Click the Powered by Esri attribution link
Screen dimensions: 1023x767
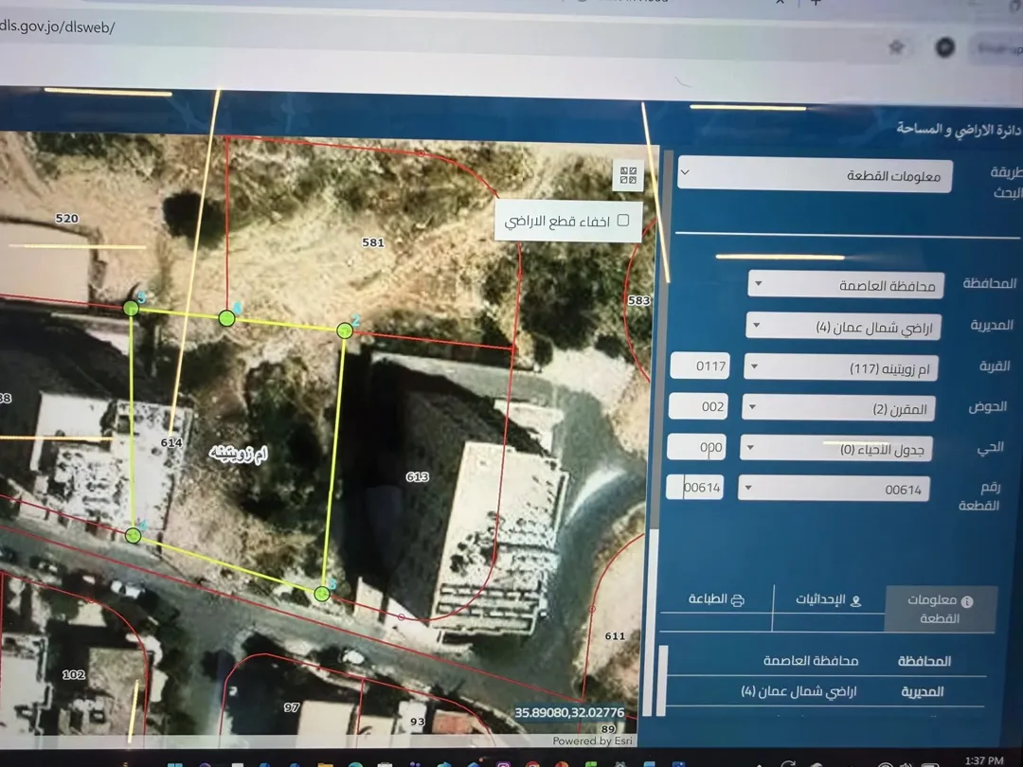click(592, 740)
